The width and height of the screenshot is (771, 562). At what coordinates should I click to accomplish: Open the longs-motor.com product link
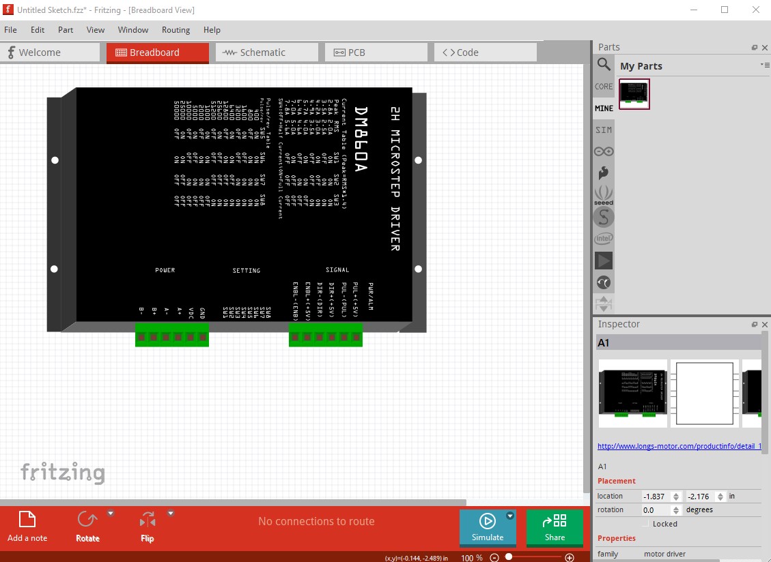679,447
